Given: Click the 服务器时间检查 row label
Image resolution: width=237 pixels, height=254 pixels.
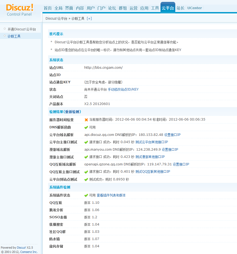Looking at the screenshot, I should (61, 120).
